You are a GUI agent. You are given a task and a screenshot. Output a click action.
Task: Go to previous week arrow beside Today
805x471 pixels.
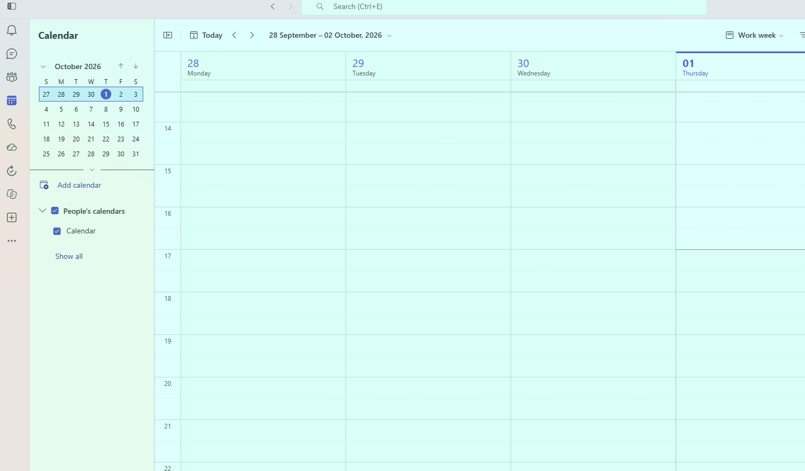coord(234,35)
